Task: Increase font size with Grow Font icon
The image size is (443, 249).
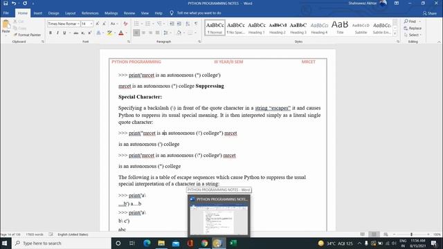Action: coord(98,24)
